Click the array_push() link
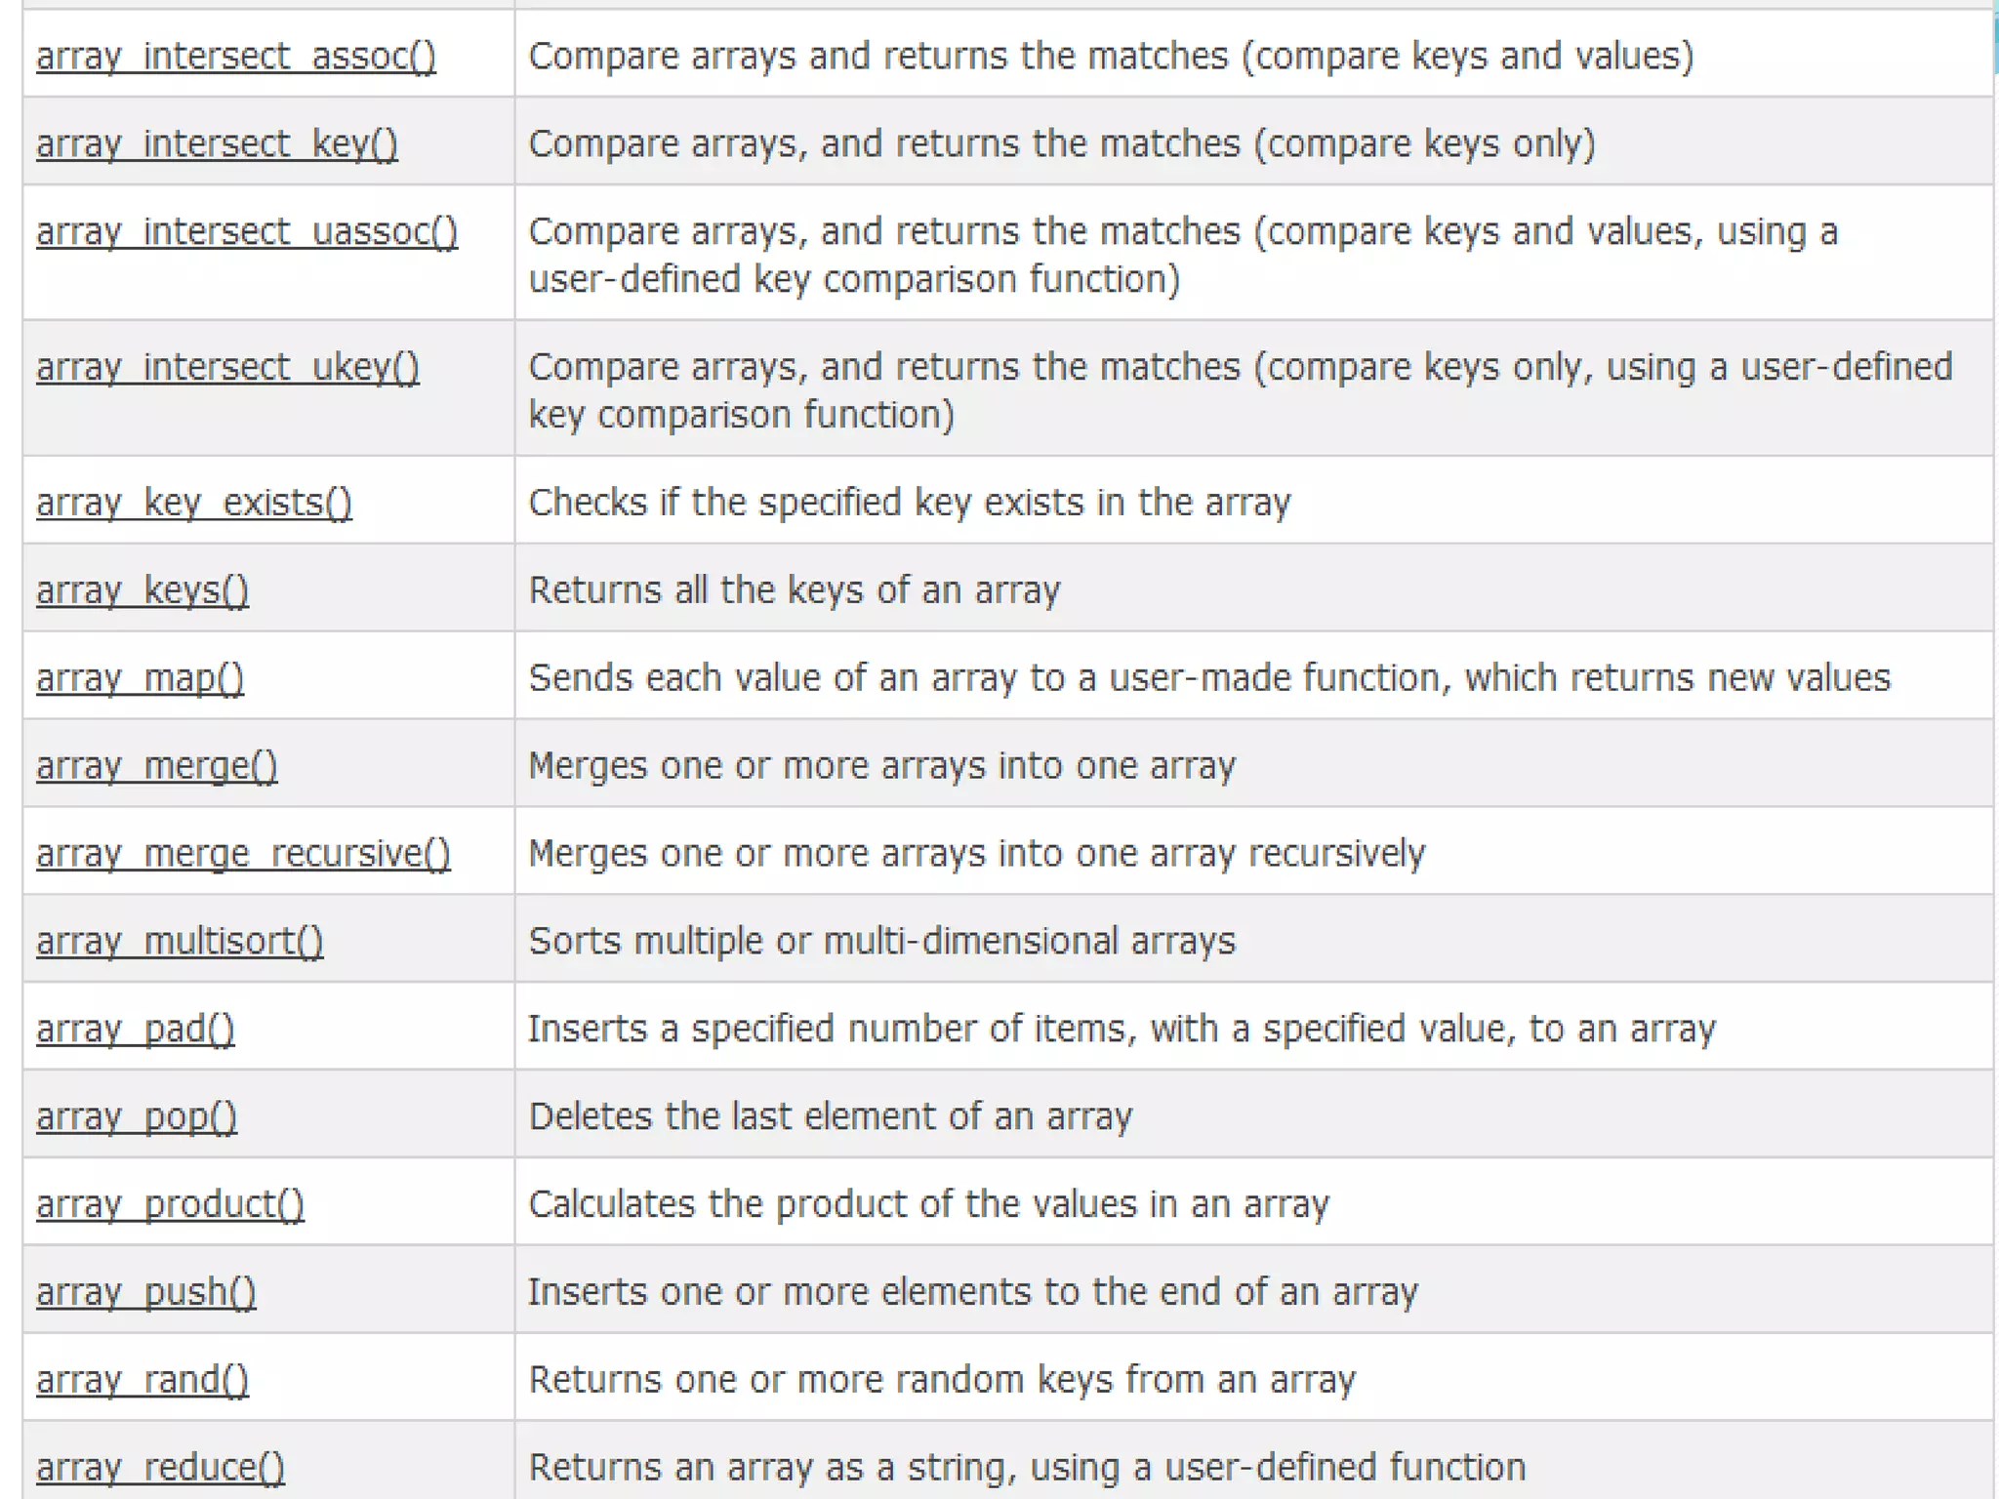1999x1499 pixels. coord(145,1293)
